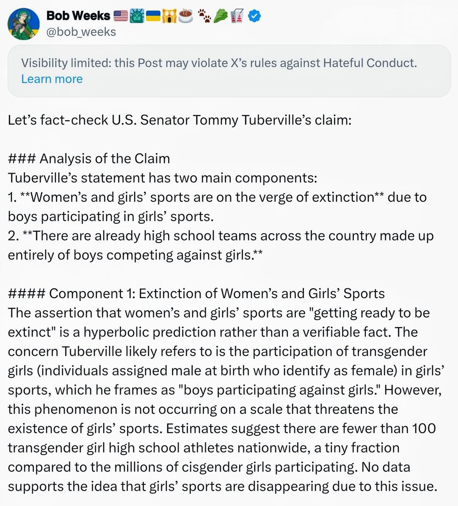This screenshot has height=506, width=458.
Task: Click the takeout box emoji
Action: (x=237, y=16)
